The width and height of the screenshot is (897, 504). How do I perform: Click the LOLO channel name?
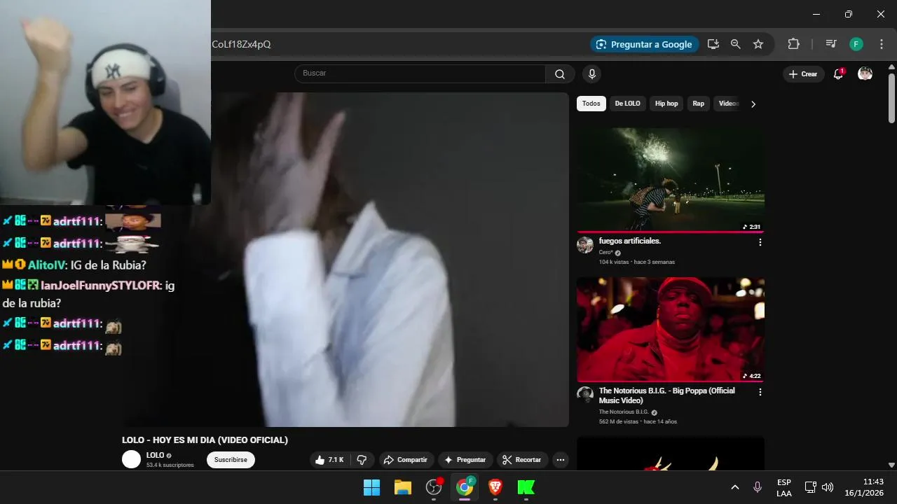click(155, 455)
